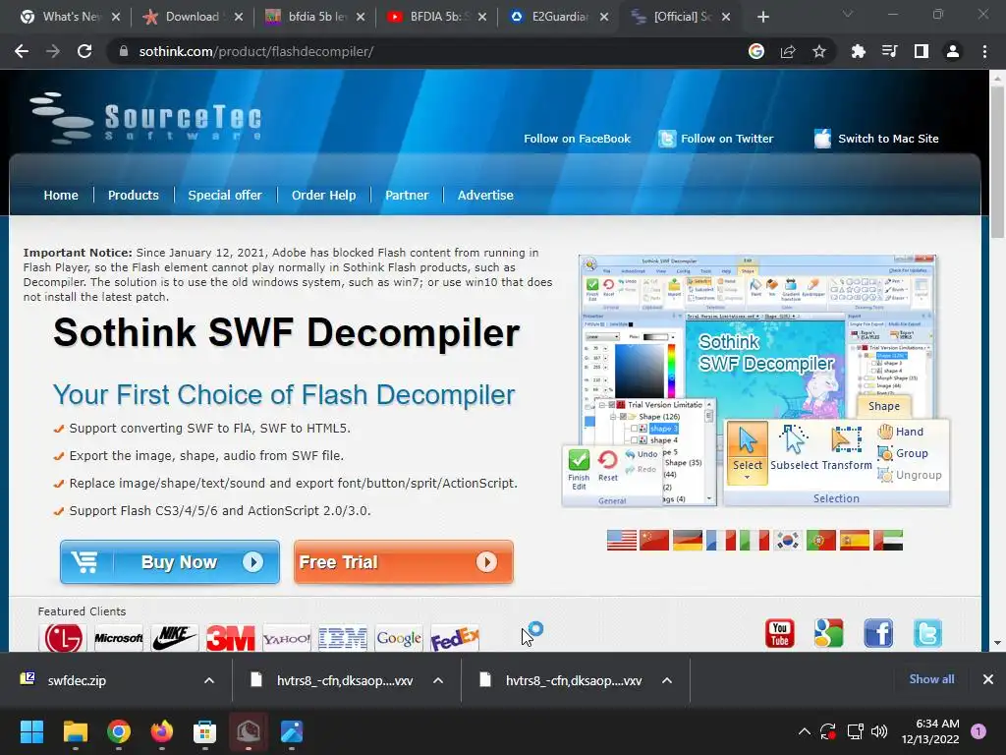
Task: Select the UAE flag language
Action: (888, 541)
